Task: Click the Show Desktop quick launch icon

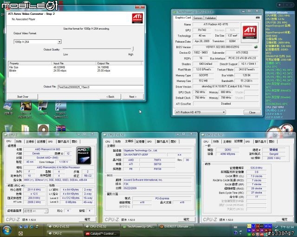Action: tap(20, 226)
